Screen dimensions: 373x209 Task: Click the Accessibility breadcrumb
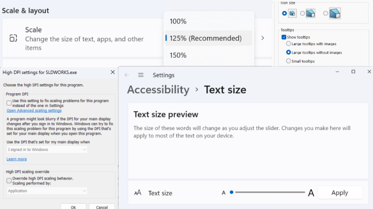158,90
